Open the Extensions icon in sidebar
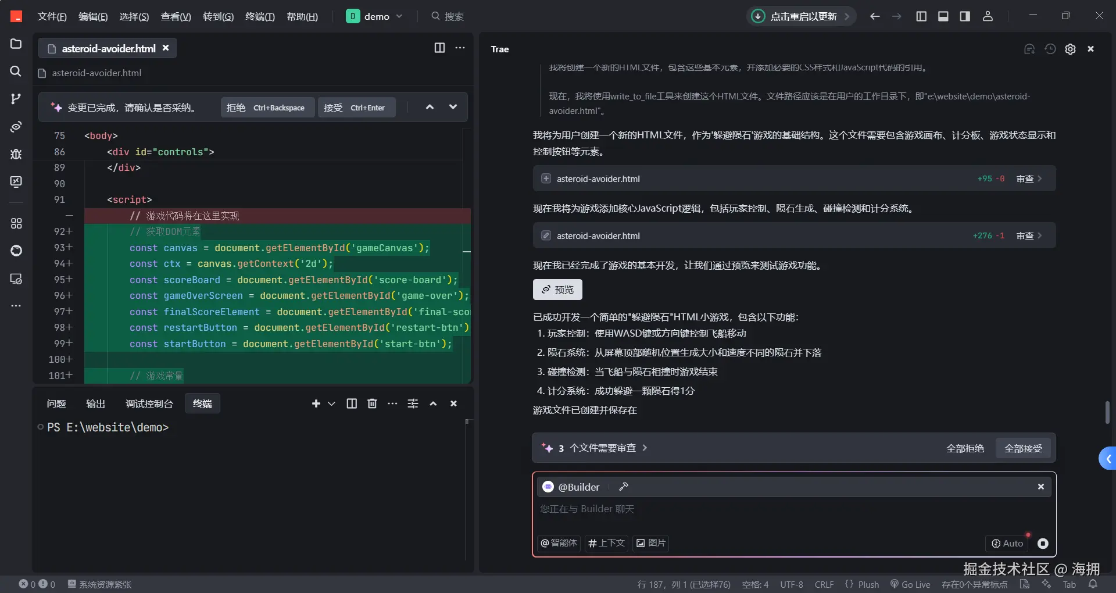The width and height of the screenshot is (1116, 593). coord(16,223)
